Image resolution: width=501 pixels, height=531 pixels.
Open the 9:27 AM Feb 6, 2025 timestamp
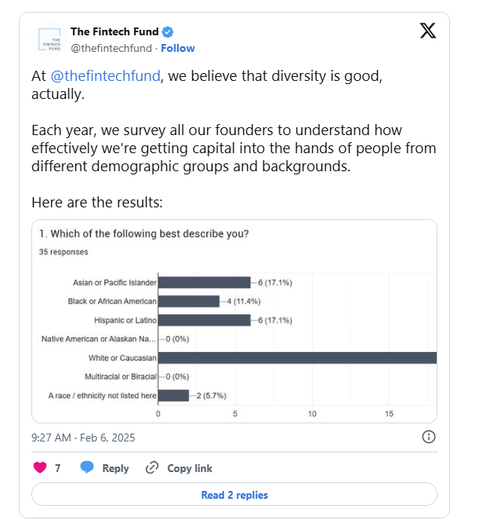(82, 437)
